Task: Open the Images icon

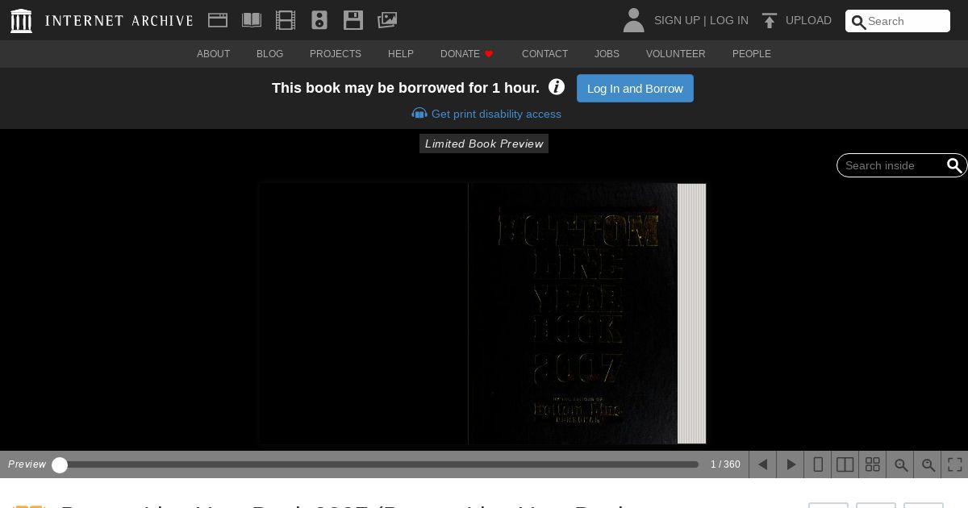Action: coord(387,20)
